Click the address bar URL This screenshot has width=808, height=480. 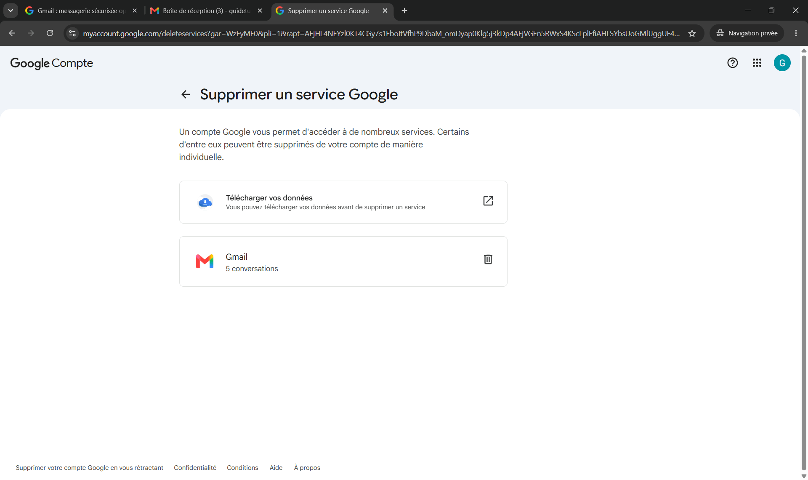click(381, 33)
